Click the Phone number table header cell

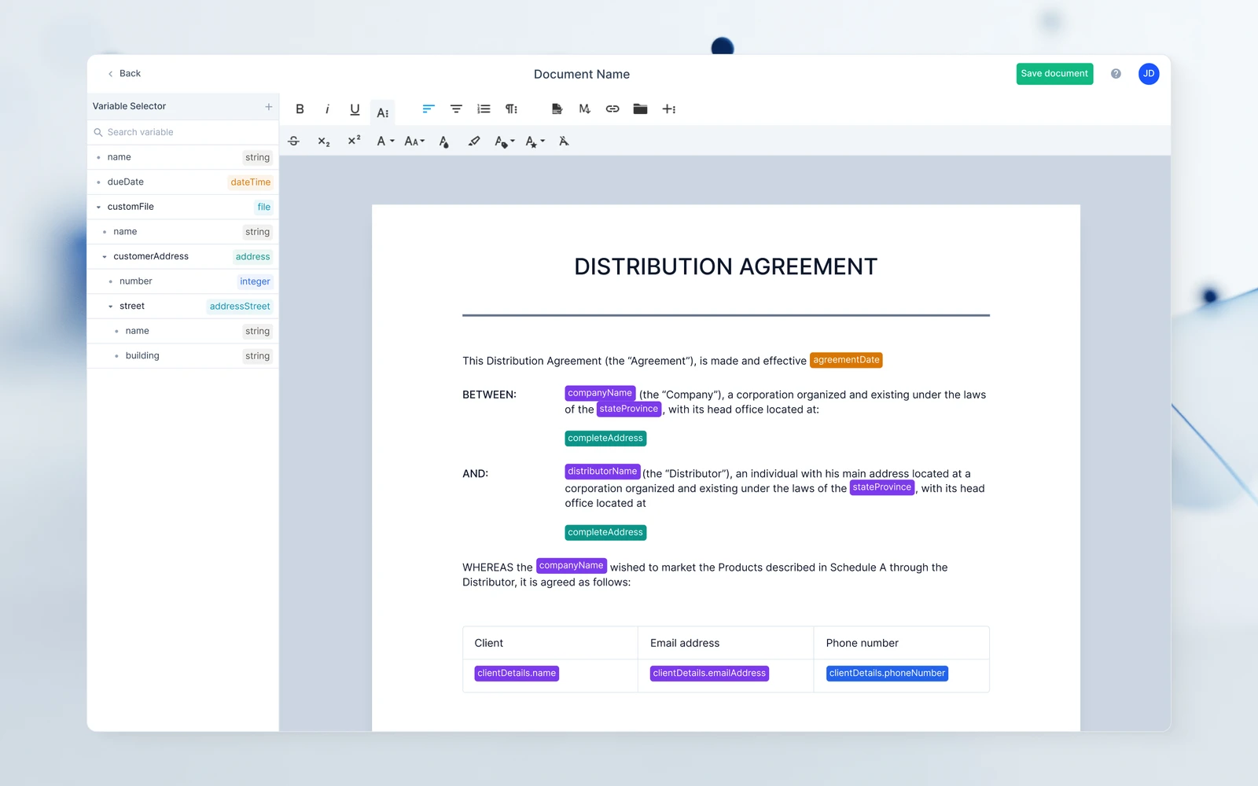[x=901, y=643]
